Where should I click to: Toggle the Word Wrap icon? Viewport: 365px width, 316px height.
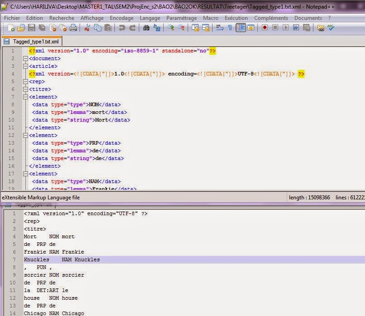click(x=219, y=28)
